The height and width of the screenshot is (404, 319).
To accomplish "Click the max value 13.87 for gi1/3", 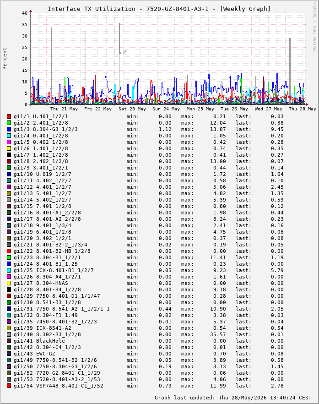I will pyautogui.click(x=218, y=129).
